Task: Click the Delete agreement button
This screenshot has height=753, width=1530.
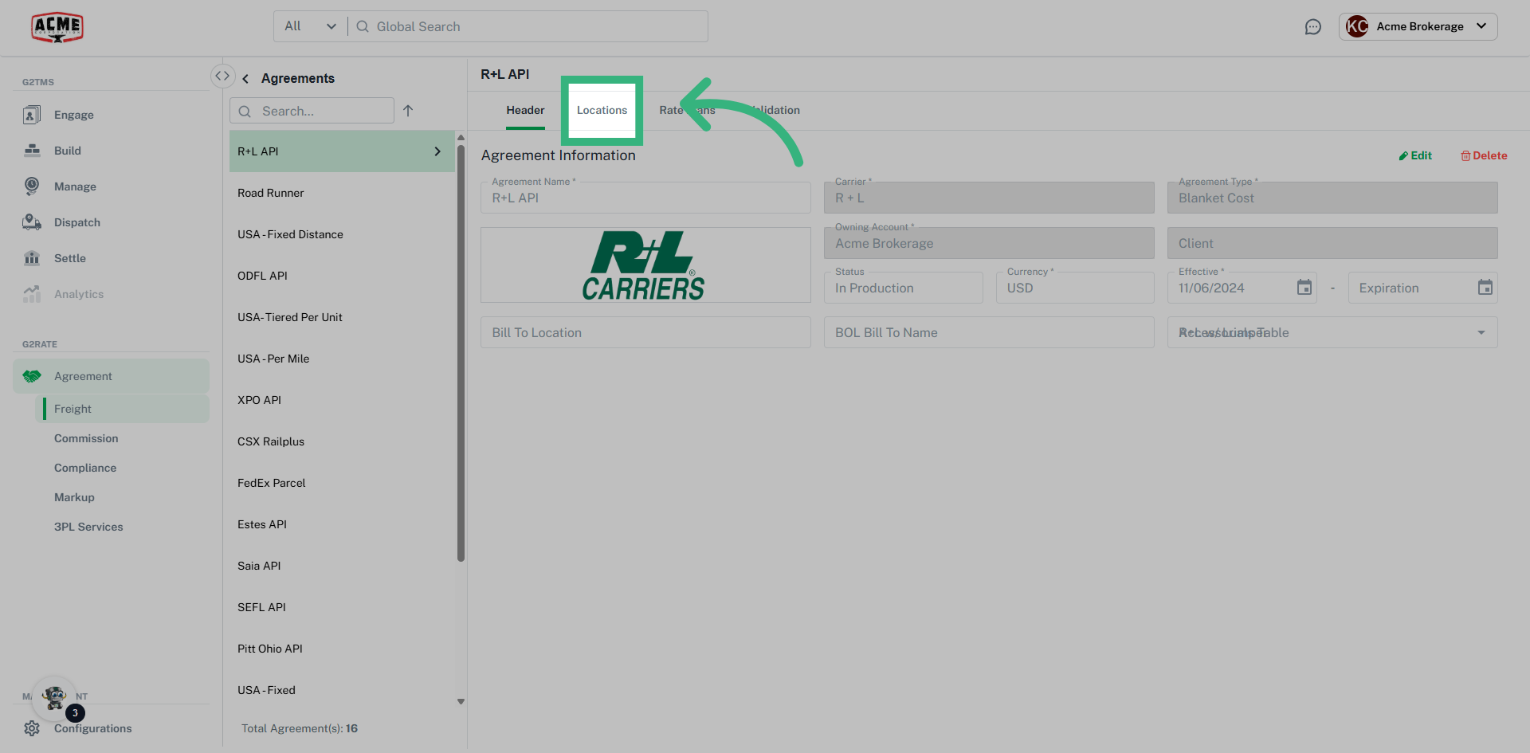Action: coord(1483,155)
